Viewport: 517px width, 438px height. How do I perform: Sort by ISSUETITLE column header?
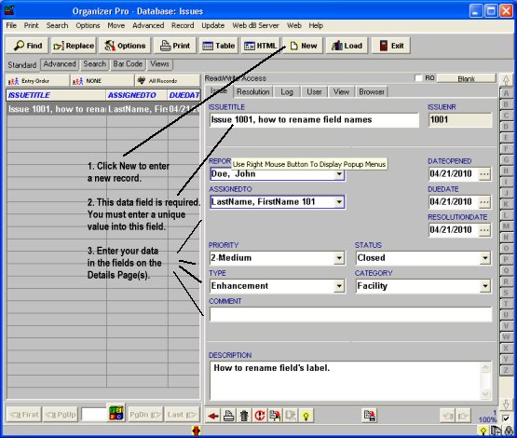tap(56, 95)
